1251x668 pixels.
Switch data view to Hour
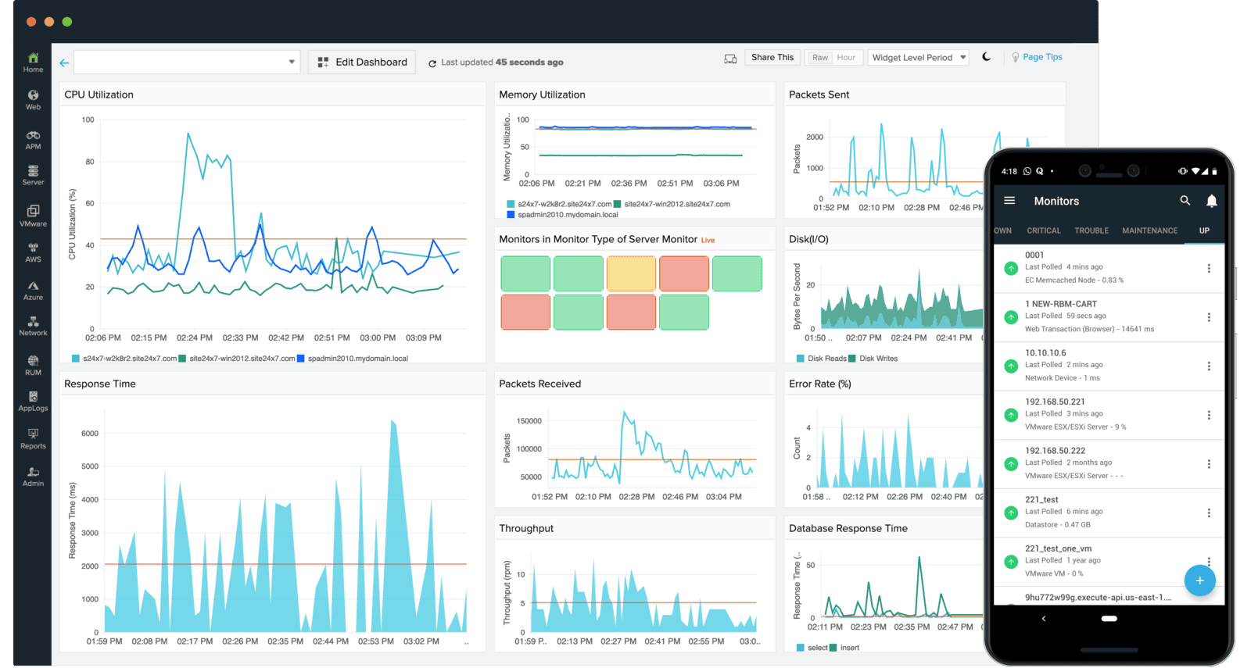click(x=846, y=58)
